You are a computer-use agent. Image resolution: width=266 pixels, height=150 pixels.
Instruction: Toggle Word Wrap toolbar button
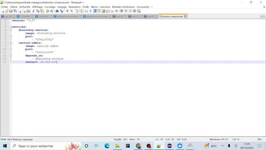(x=86, y=11)
